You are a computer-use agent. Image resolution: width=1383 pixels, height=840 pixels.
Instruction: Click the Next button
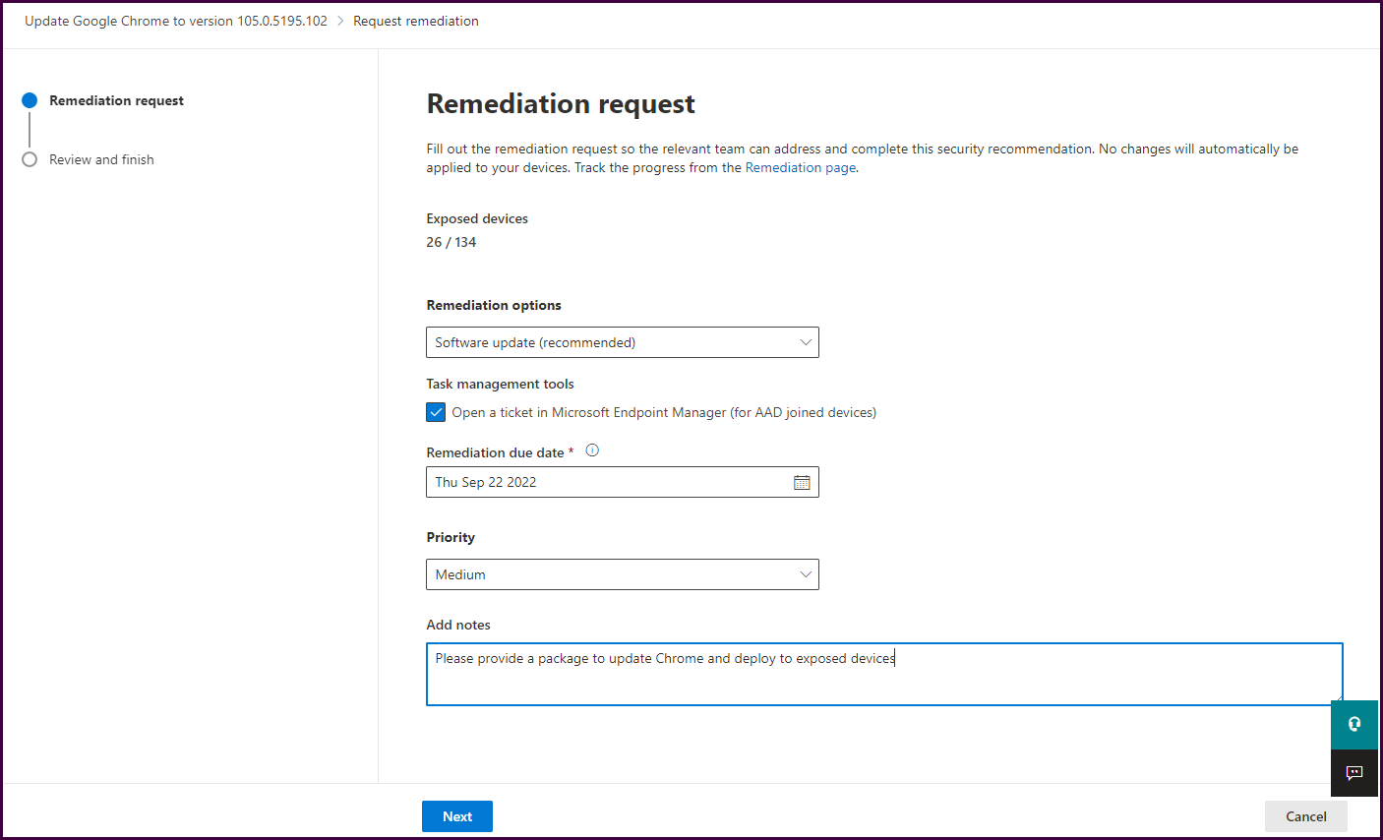click(456, 815)
